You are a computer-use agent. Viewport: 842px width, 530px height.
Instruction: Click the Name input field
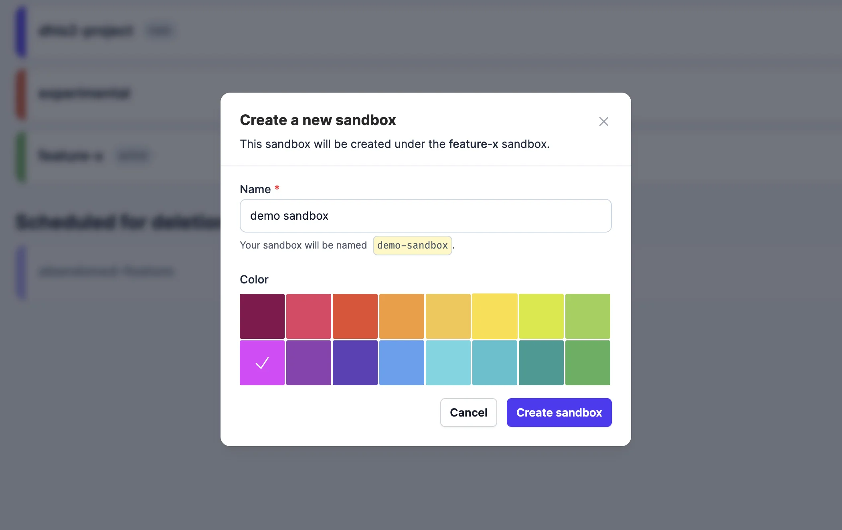click(x=425, y=216)
